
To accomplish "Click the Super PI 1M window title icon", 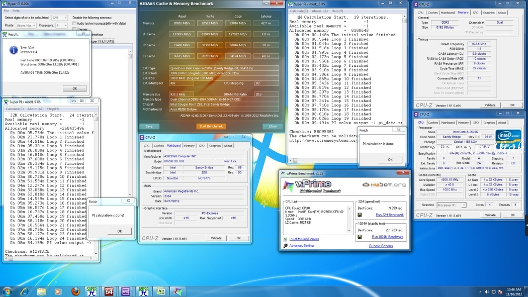I will [290, 4].
